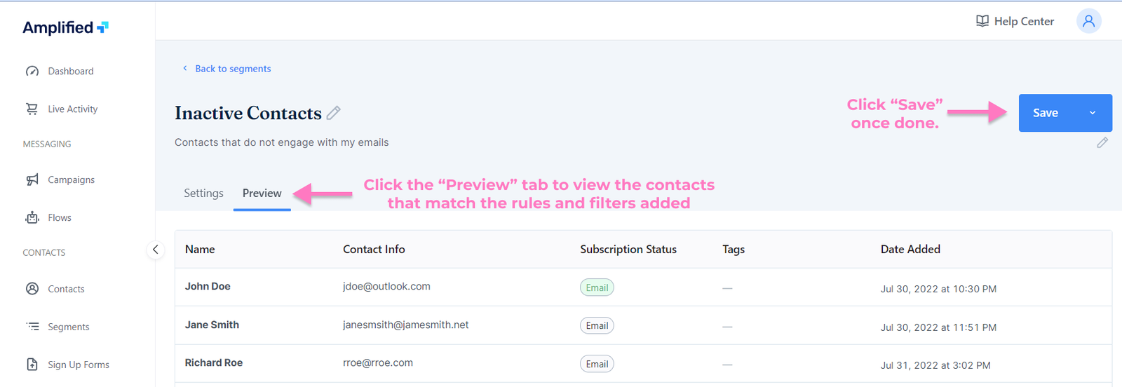Open the Flows robot icon
Viewport: 1122px width, 387px height.
point(32,217)
